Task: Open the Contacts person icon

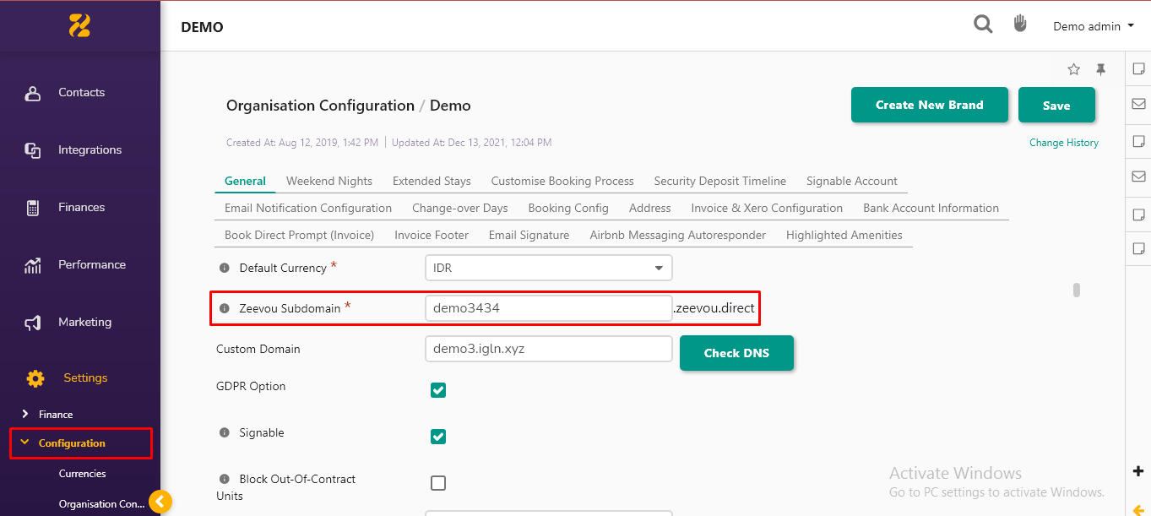Action: pos(33,93)
